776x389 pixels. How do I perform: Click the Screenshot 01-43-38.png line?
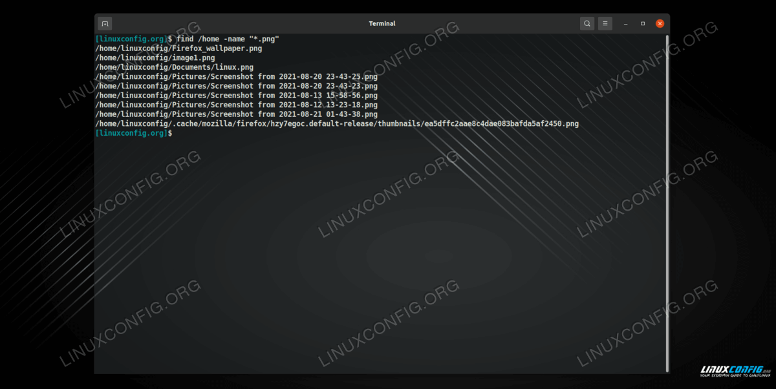pos(236,114)
